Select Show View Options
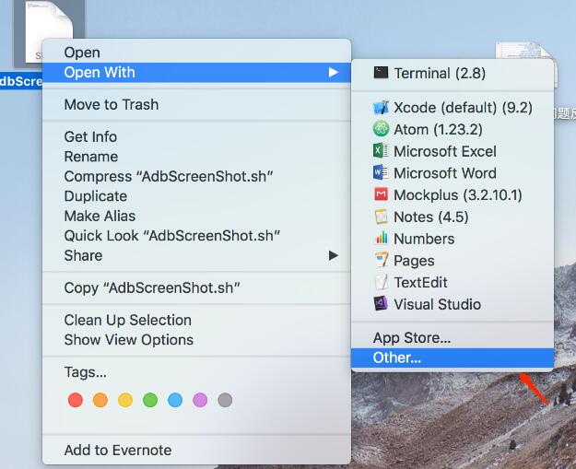Viewport: 576px width, 469px height. point(129,340)
